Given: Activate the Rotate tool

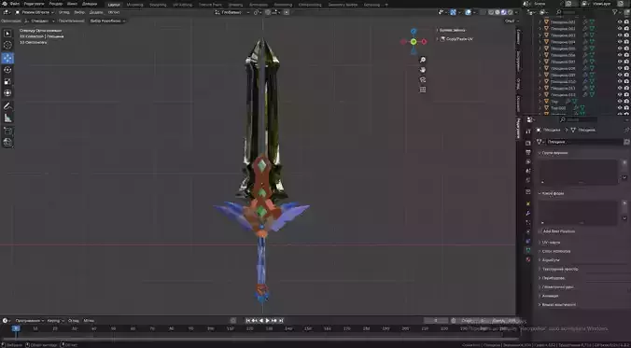Looking at the screenshot, I should (x=7, y=70).
